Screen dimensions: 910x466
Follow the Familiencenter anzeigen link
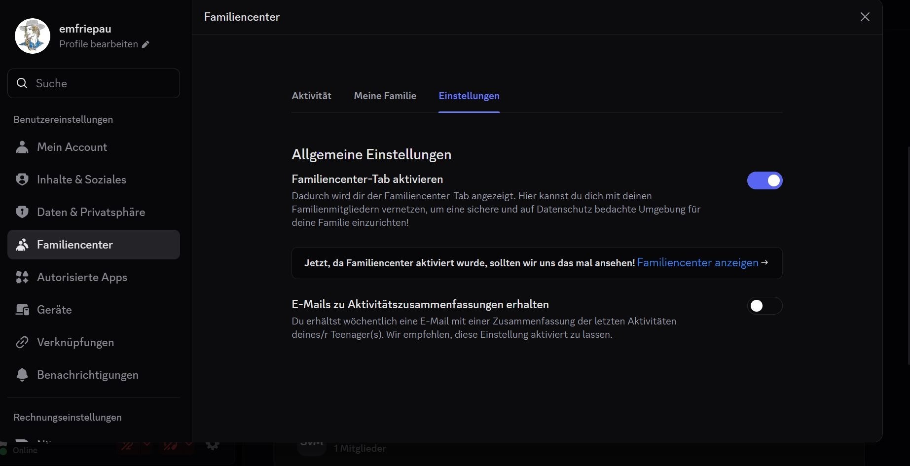pyautogui.click(x=697, y=263)
